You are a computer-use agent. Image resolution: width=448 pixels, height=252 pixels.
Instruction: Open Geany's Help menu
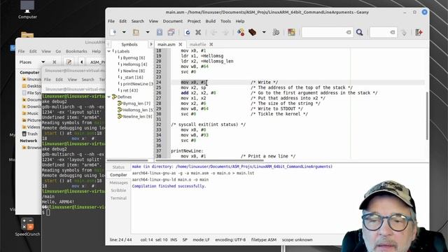tap(240, 21)
